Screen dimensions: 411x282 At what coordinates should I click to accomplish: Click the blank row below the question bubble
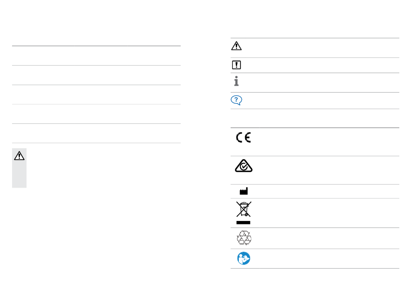[315, 119]
